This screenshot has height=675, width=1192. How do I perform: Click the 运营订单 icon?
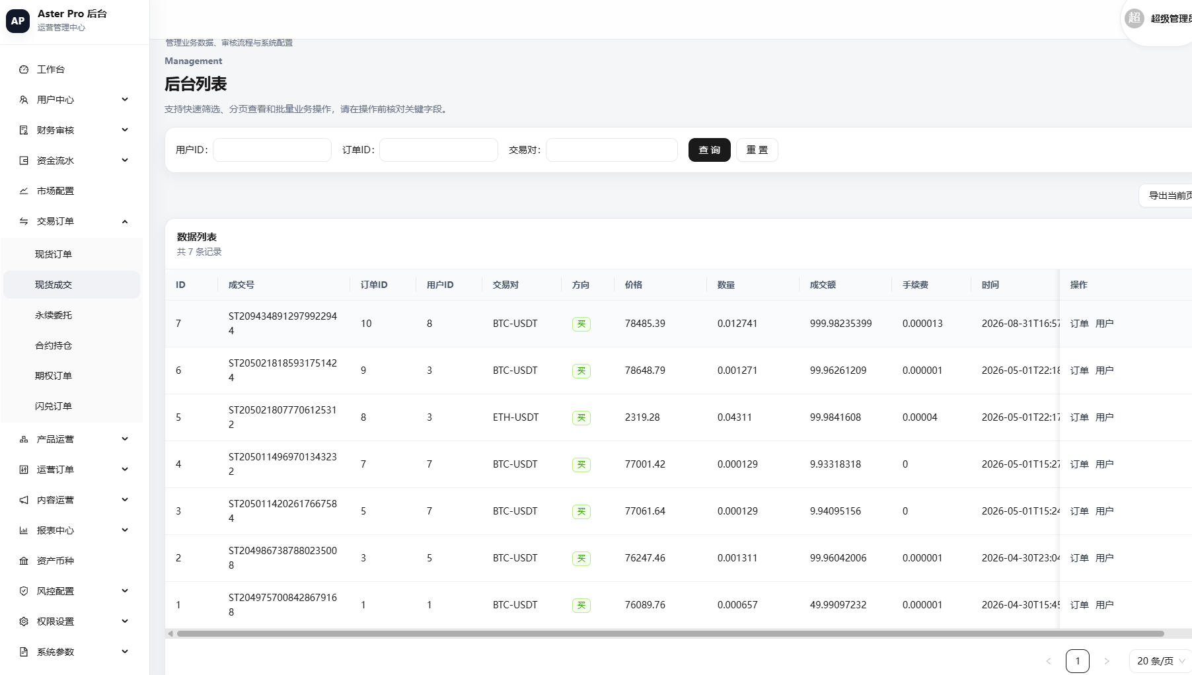click(x=24, y=470)
